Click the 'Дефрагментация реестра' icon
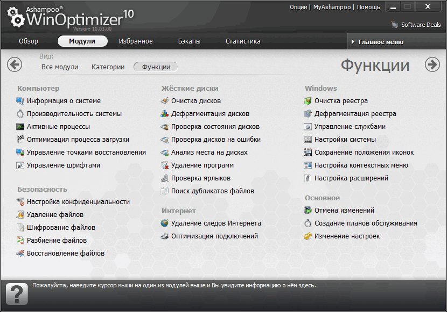Screen dimensions: 447x312 pyautogui.click(x=308, y=114)
